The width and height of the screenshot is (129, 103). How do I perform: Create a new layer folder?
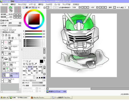click(9, 35)
